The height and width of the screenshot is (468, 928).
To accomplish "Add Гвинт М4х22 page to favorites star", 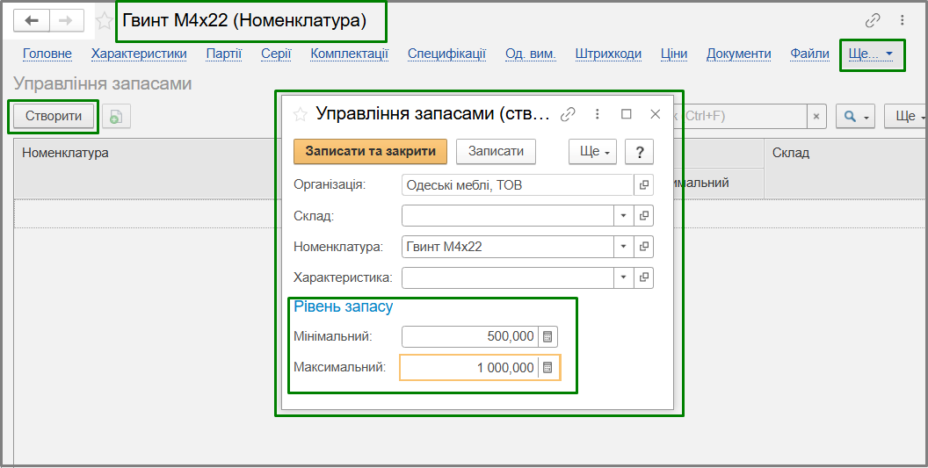I will [105, 21].
